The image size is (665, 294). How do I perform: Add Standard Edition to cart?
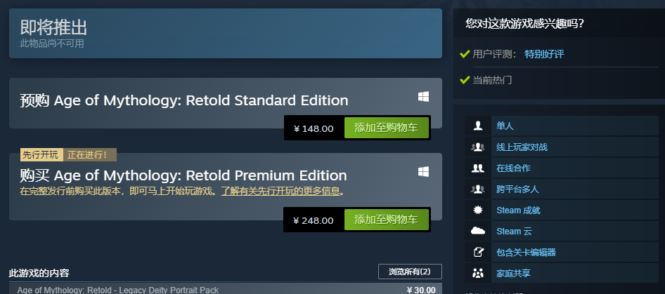[x=387, y=128]
